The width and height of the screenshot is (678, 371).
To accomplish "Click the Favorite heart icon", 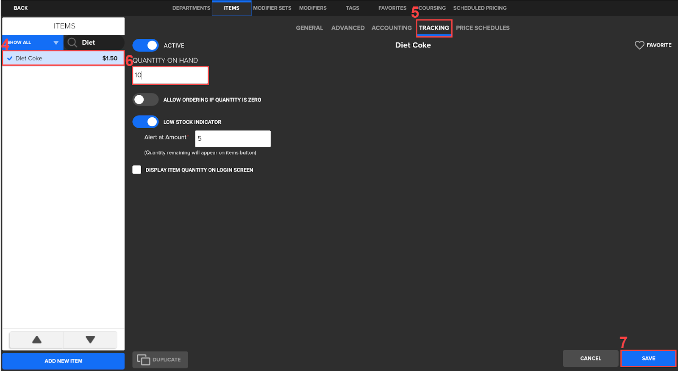I will (x=639, y=45).
